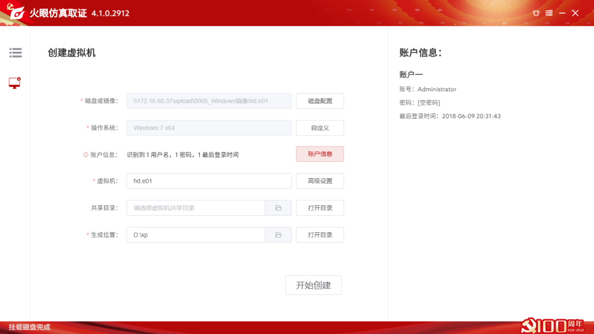The width and height of the screenshot is (594, 334).
Task: Browse folder for 生成位置 field
Action: [278, 234]
